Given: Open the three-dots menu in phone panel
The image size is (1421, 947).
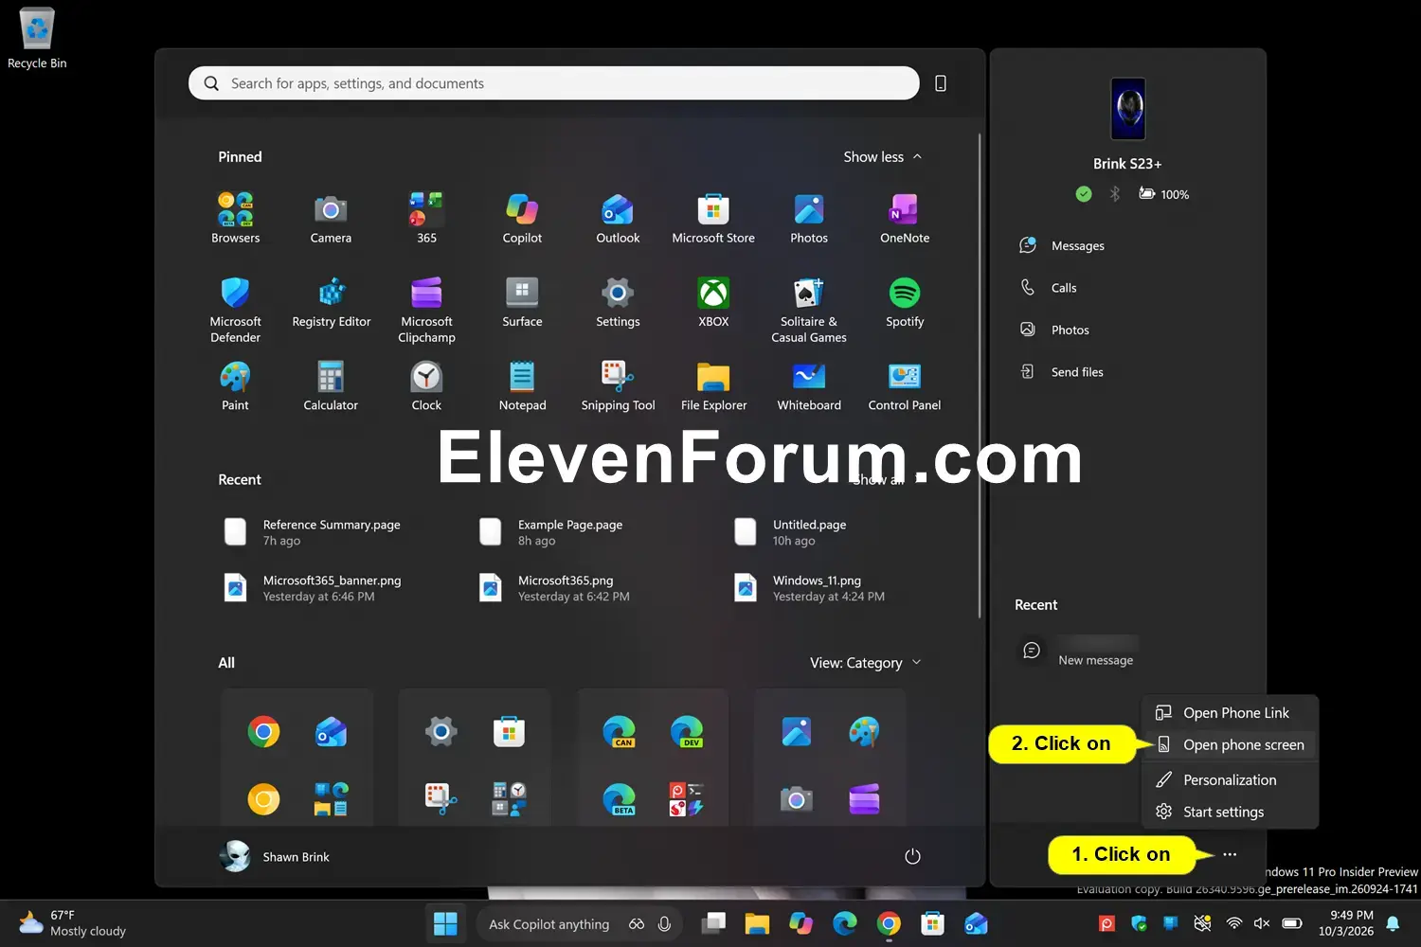Looking at the screenshot, I should point(1230,854).
